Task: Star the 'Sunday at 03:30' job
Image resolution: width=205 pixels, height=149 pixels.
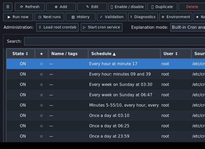Action: coord(42,85)
